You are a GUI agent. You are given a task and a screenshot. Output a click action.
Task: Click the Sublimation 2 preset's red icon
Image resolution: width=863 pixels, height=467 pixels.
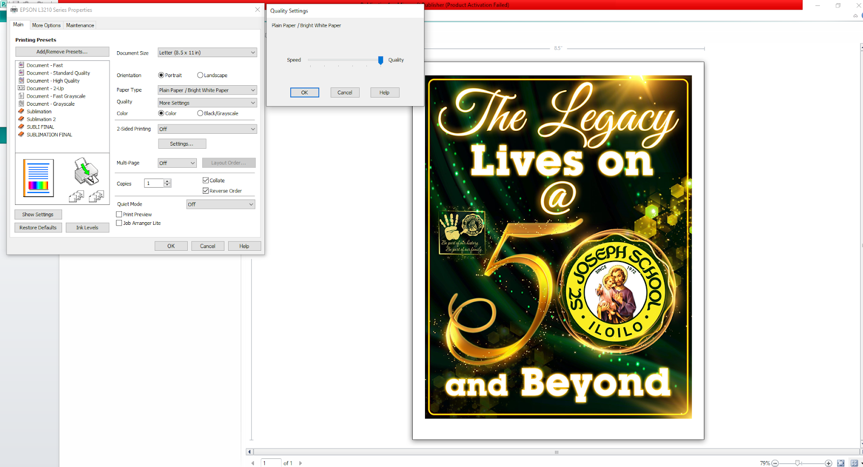point(21,119)
